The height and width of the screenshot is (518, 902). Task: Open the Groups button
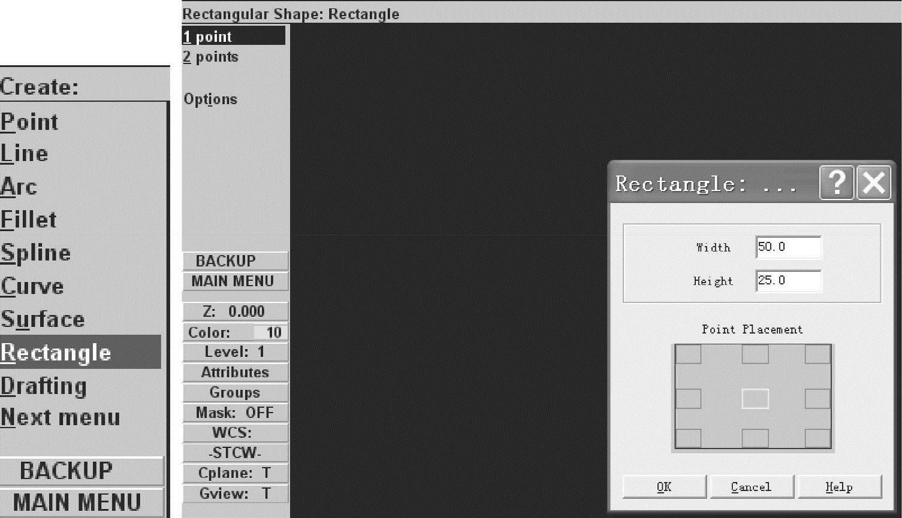tap(235, 393)
